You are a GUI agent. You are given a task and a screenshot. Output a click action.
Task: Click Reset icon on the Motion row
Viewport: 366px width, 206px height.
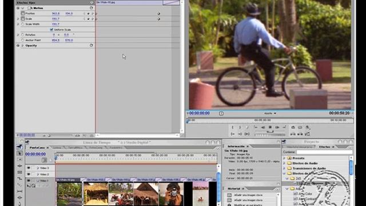(x=91, y=8)
